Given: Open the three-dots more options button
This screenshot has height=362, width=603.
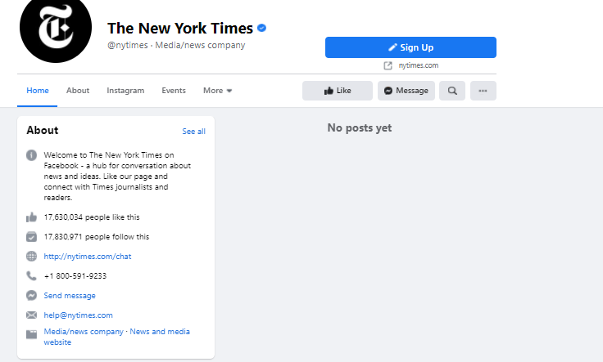Looking at the screenshot, I should click(483, 91).
